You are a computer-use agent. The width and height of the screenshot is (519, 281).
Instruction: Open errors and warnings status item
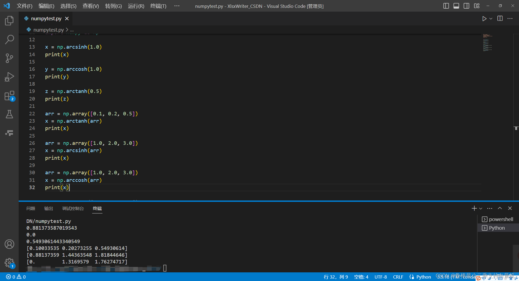coord(16,277)
